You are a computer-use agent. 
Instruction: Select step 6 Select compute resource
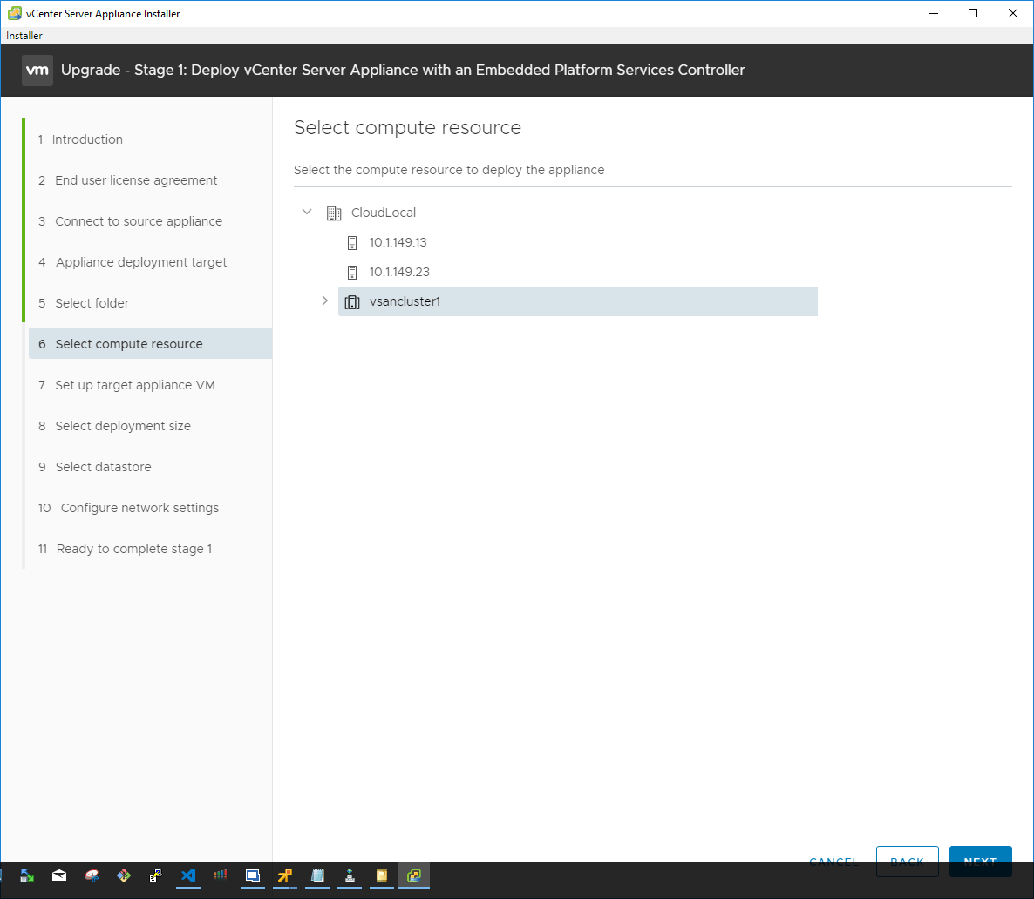click(x=150, y=344)
